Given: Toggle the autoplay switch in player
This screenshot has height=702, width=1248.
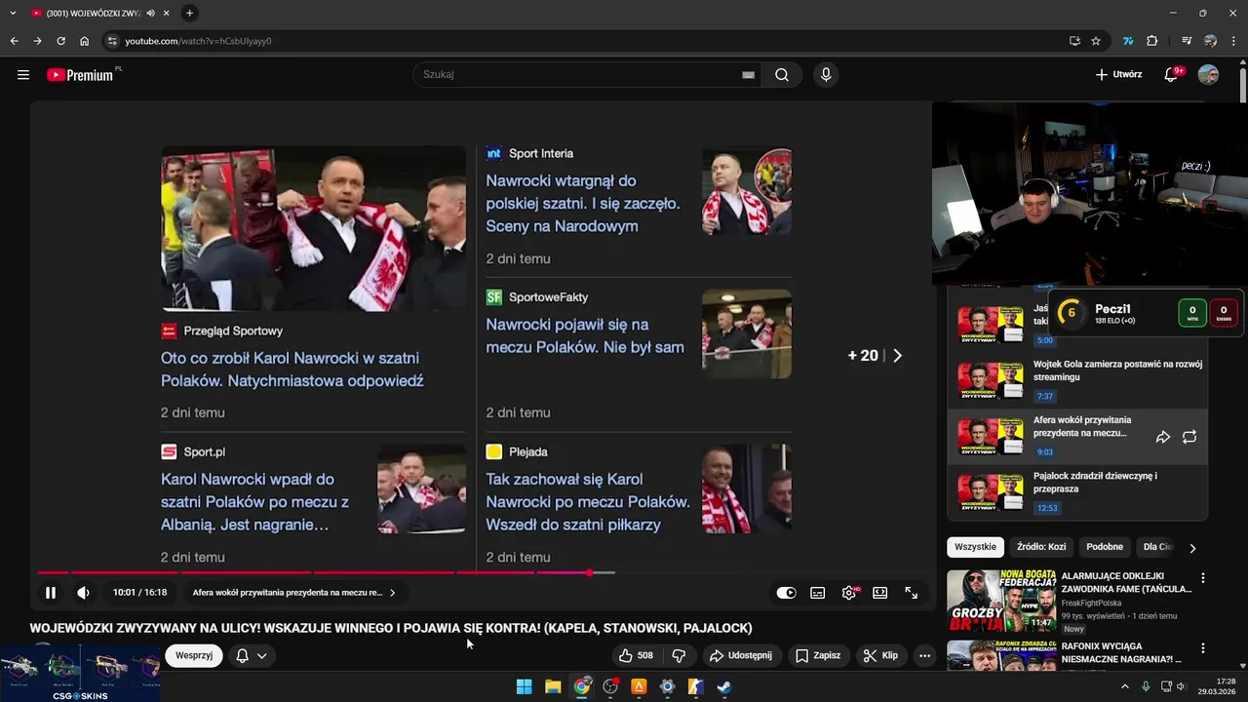Looking at the screenshot, I should tap(786, 592).
